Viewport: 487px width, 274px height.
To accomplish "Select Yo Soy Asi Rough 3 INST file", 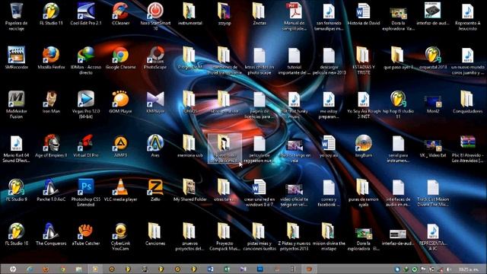I will [364, 105].
